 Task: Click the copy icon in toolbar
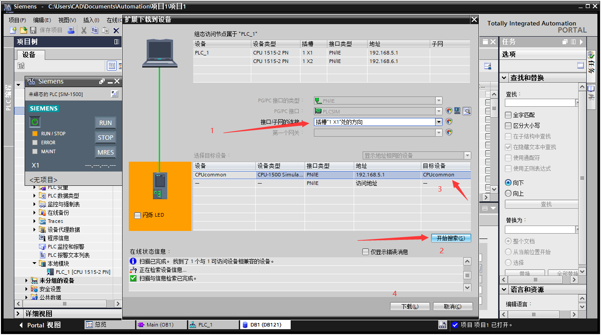[x=94, y=30]
